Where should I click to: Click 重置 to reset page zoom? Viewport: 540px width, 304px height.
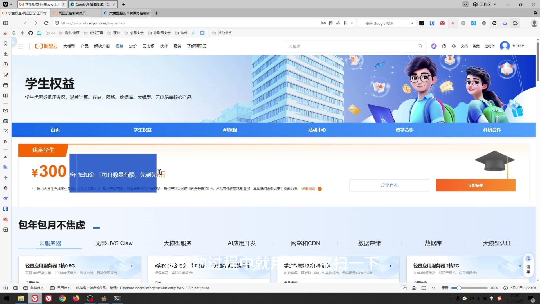click(x=445, y=288)
